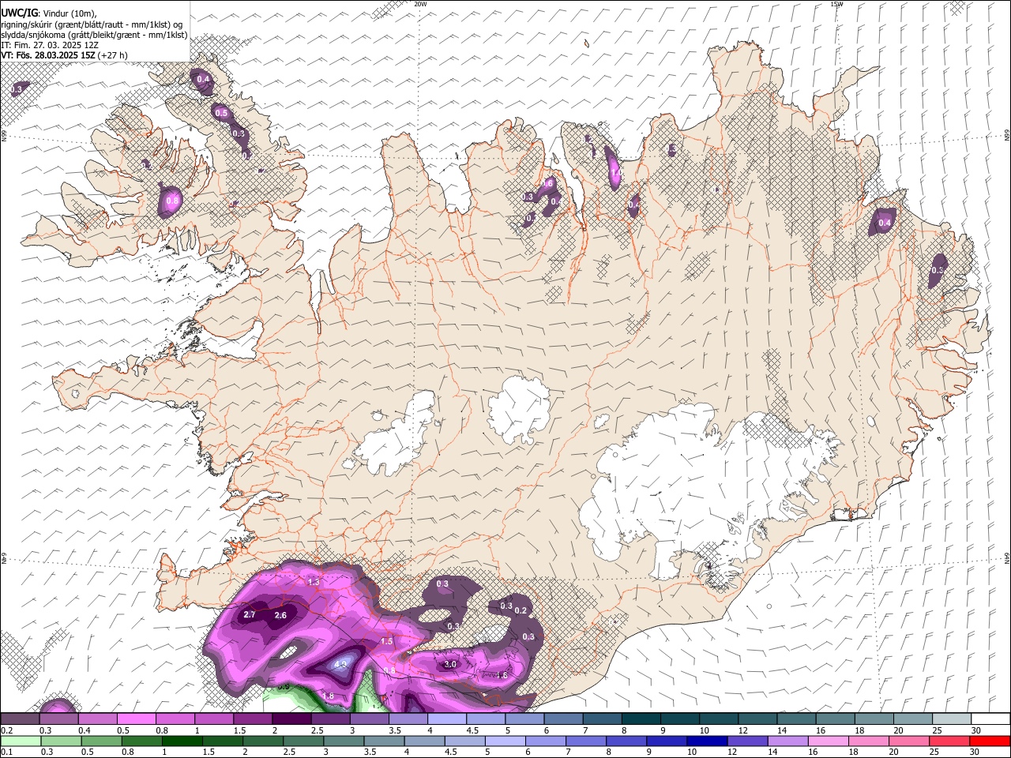The image size is (1011, 758).
Task: Choose the pale green swatch above 0.1 label
Action: tap(21, 741)
